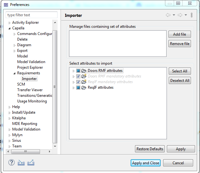Click the Cancel button
This screenshot has height=173, width=200.
(178, 163)
